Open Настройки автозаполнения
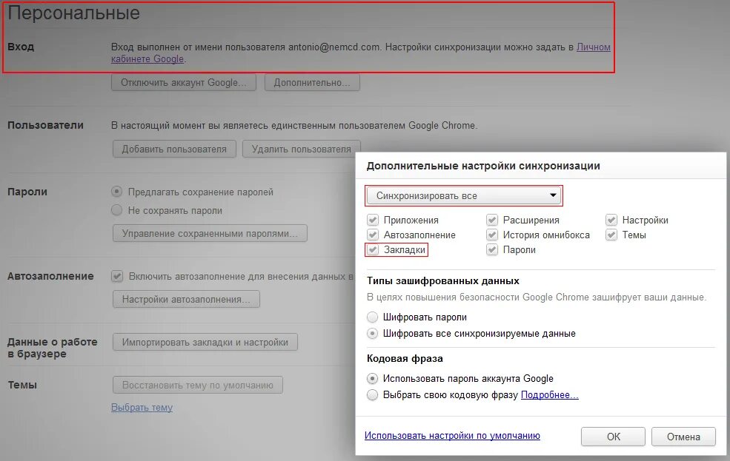Screen dimensions: 730x461 [x=187, y=299]
